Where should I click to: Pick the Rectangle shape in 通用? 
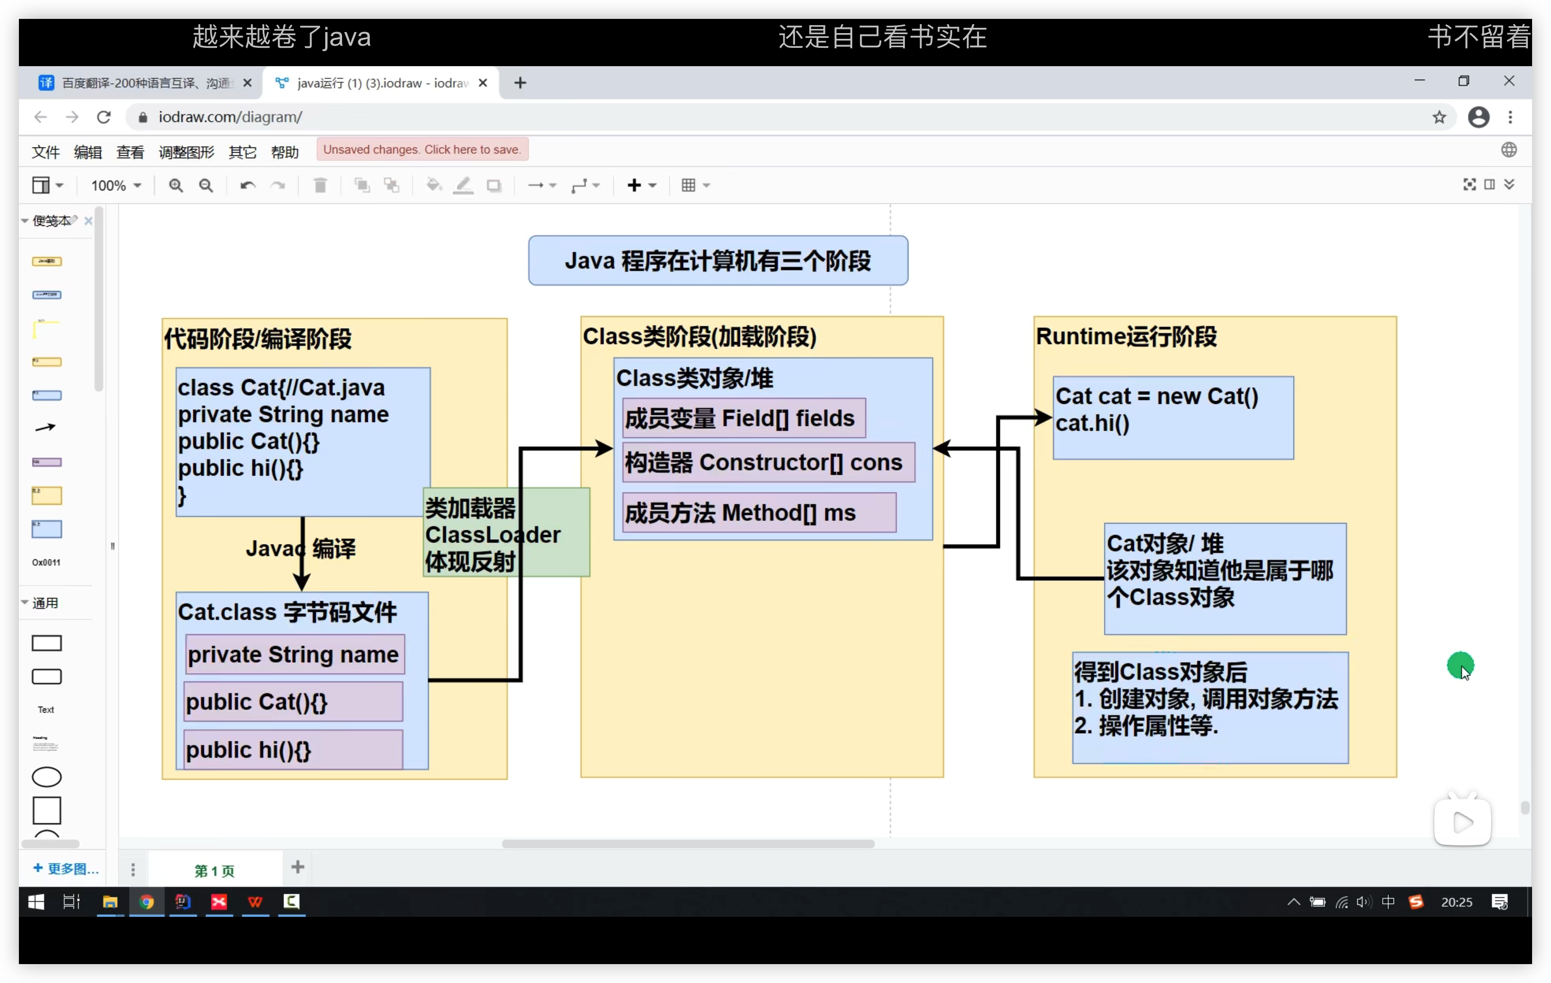point(46,642)
